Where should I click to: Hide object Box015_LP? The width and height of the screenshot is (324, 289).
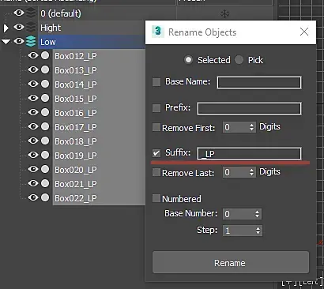33,98
